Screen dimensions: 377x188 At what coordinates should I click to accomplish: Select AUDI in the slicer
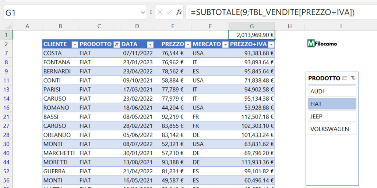coord(332,91)
